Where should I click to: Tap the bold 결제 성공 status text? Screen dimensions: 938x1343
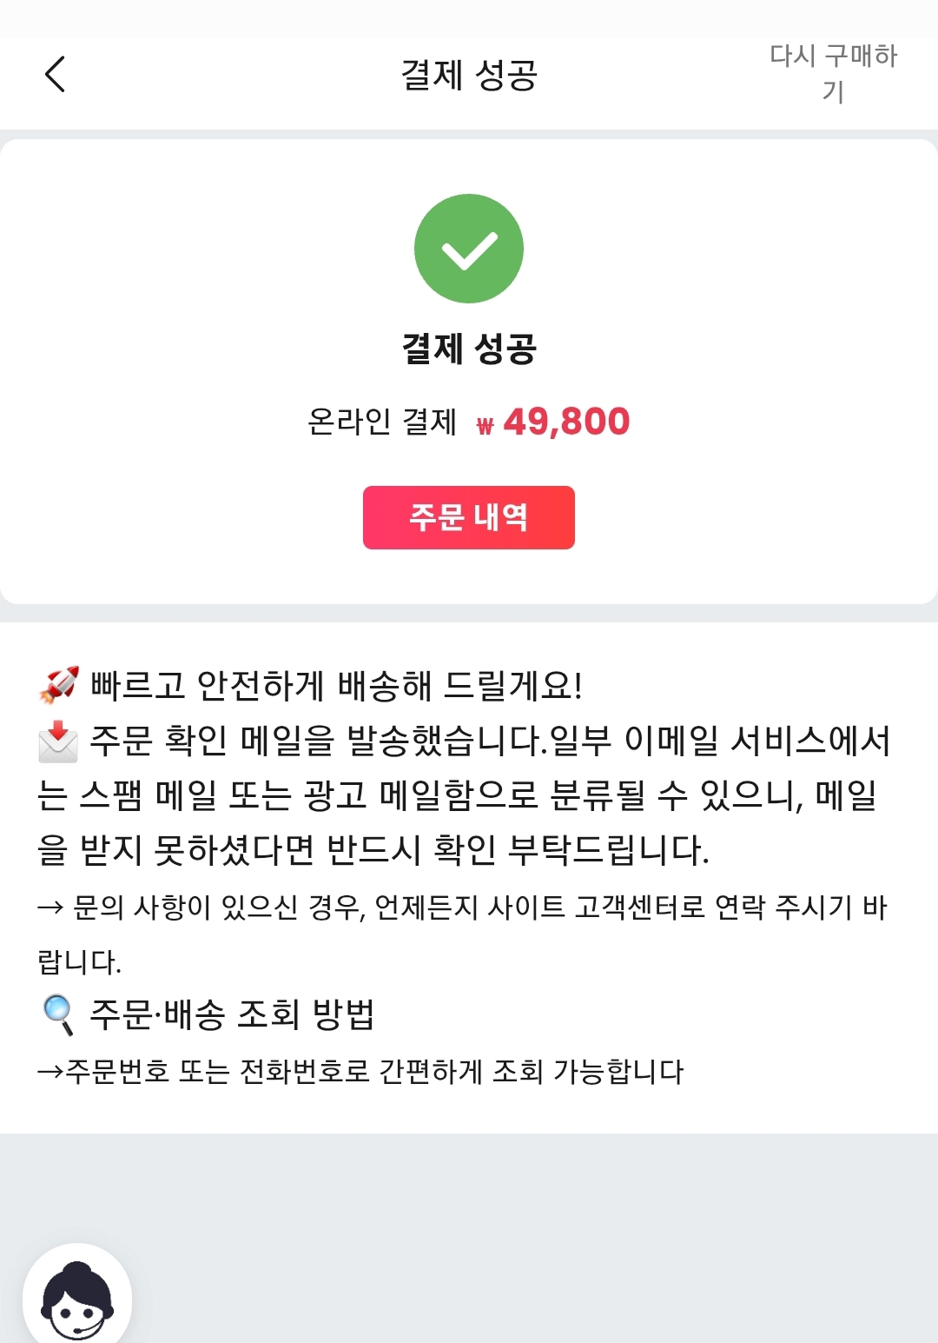pos(469,349)
